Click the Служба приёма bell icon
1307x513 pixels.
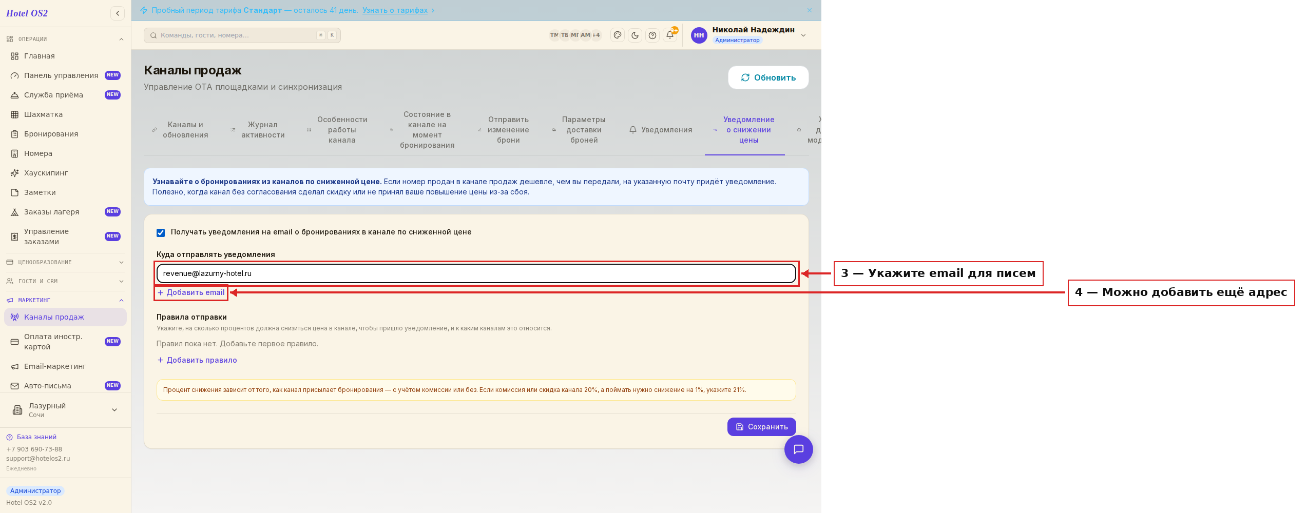pyautogui.click(x=14, y=95)
